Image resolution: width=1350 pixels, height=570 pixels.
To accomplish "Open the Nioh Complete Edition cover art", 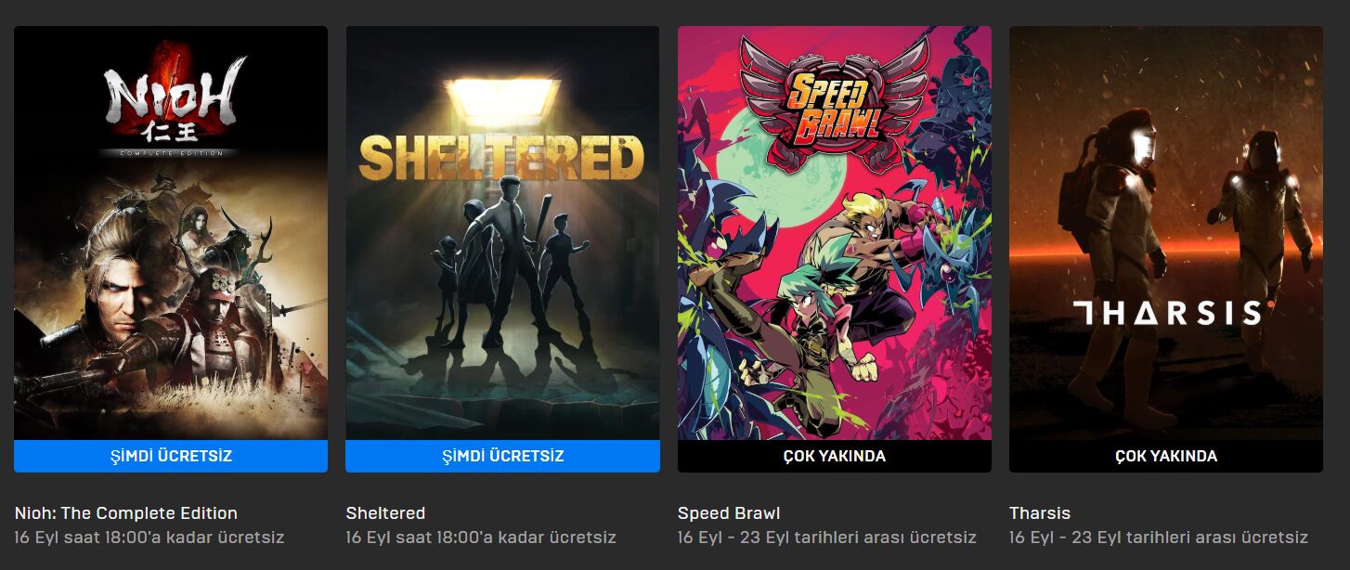I will click(171, 233).
